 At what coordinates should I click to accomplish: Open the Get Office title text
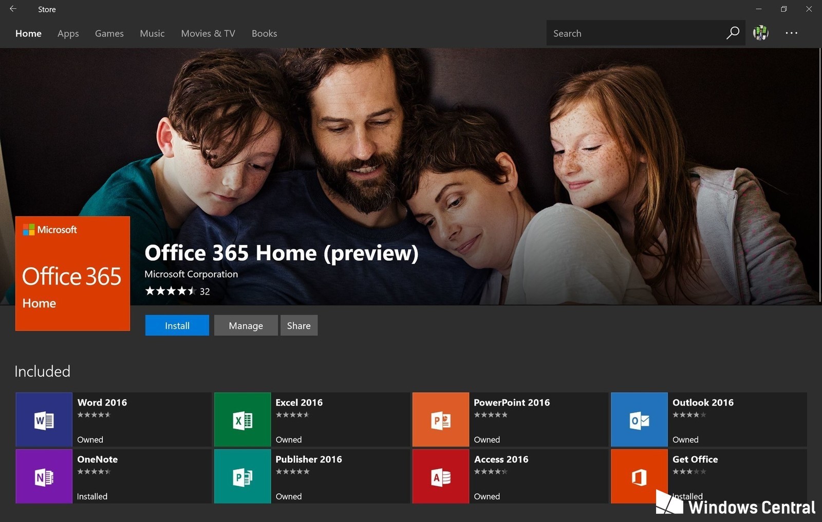coord(695,459)
